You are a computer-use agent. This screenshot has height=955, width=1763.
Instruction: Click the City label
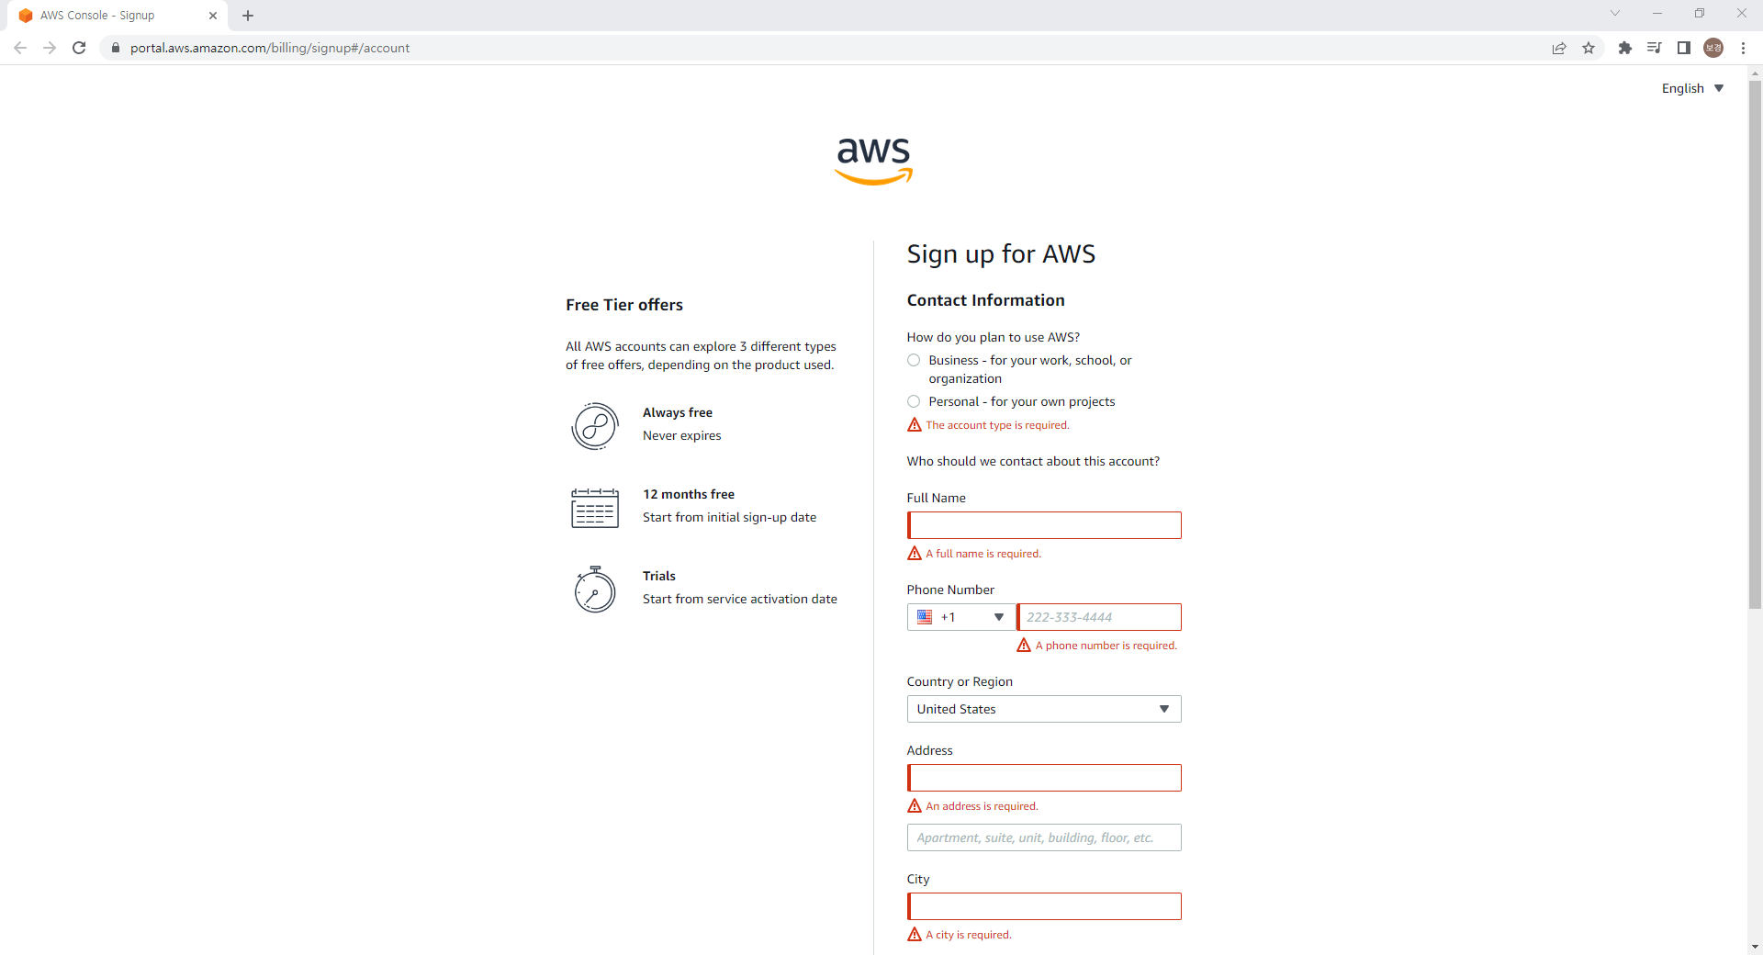pyautogui.click(x=918, y=879)
